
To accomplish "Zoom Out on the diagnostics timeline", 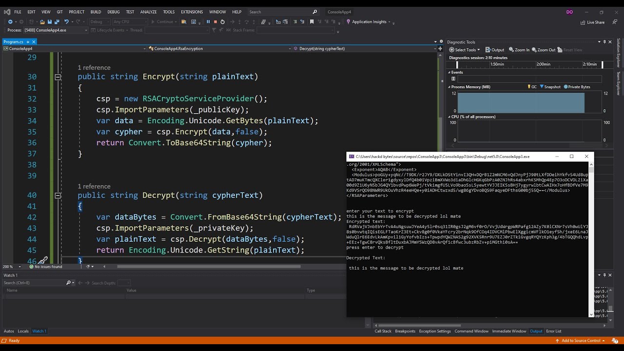I will click(x=544, y=50).
